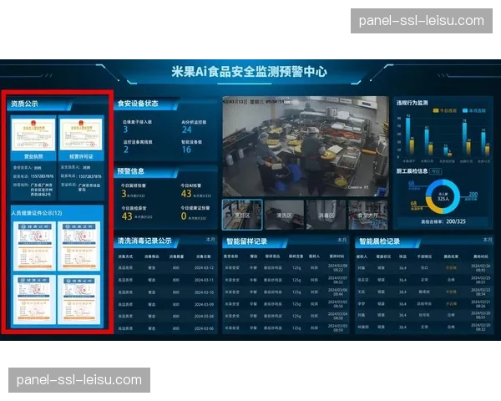The width and height of the screenshot is (501, 401).
Task: Click the 违规行为监测 chart title
Action: pos(412,103)
